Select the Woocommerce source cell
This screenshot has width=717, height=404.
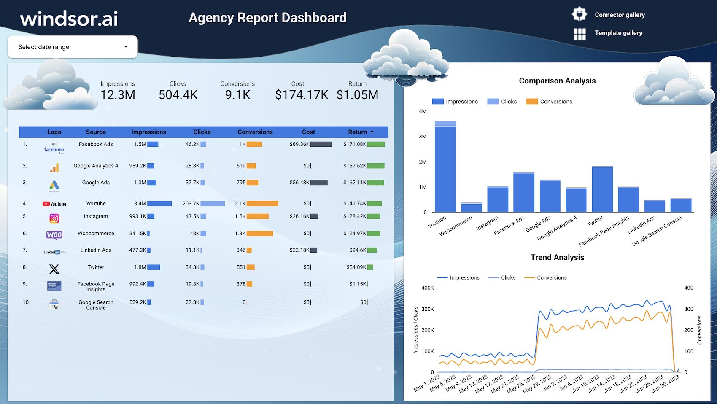click(x=96, y=233)
